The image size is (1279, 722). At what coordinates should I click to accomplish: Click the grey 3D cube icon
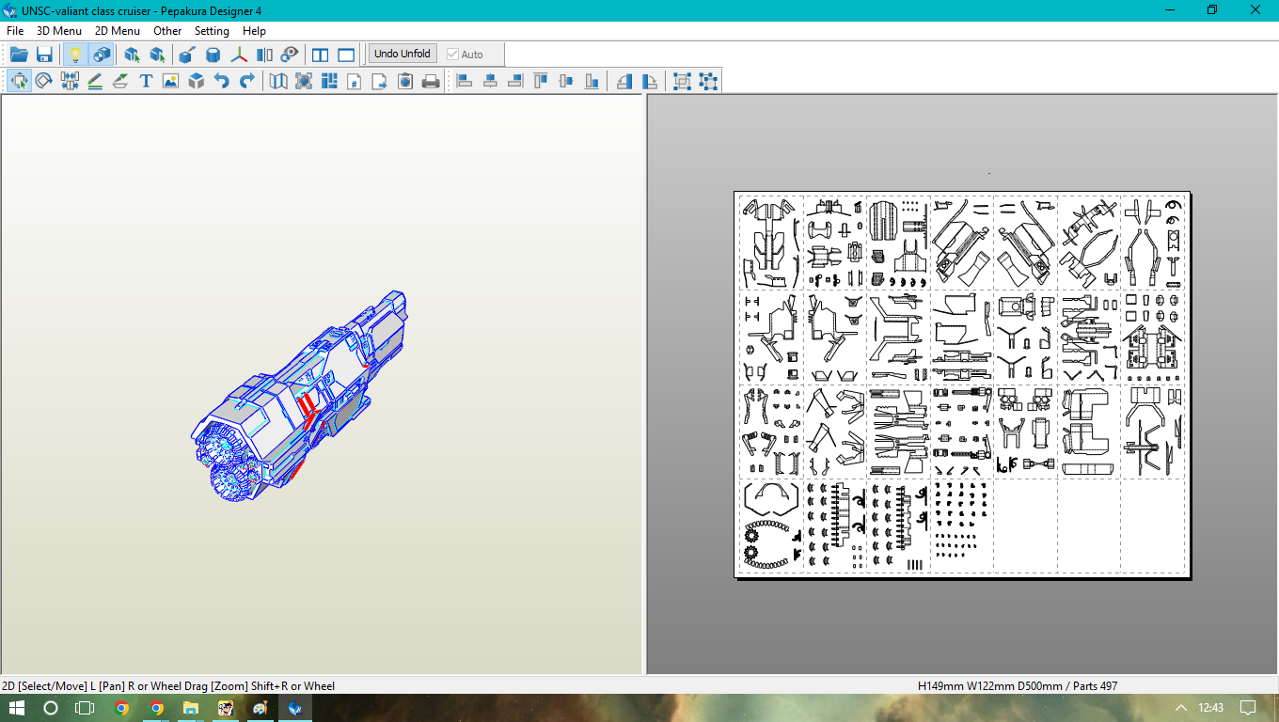[x=196, y=81]
